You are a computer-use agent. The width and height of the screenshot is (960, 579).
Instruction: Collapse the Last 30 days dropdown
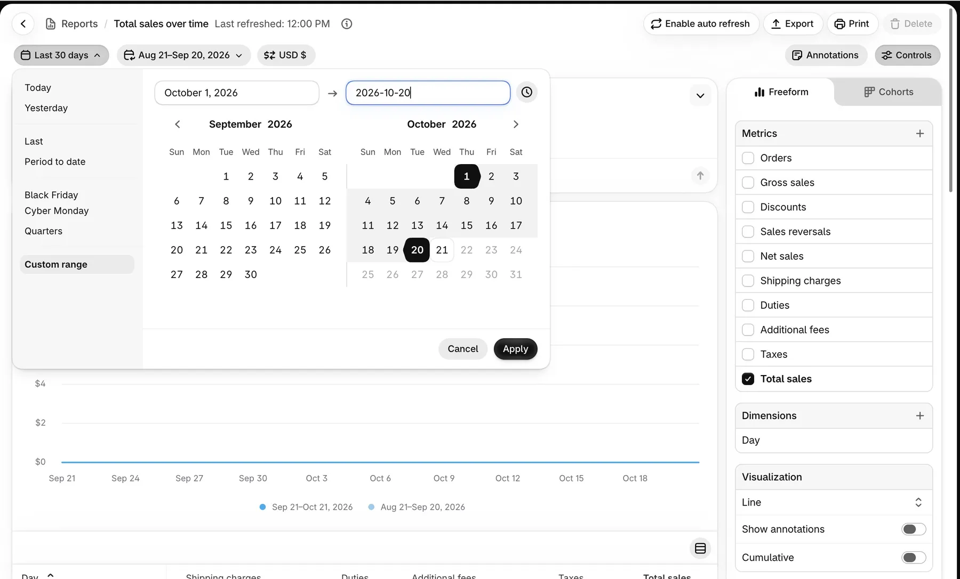[x=61, y=55]
